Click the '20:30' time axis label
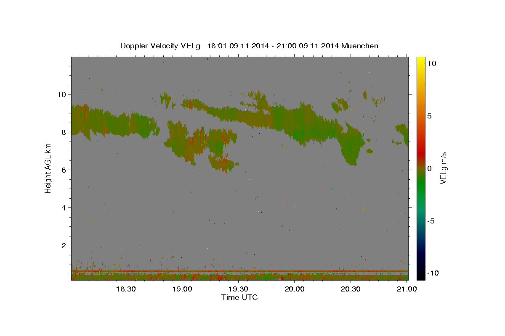Image resolution: width=505 pixels, height=336 pixels. click(x=351, y=289)
